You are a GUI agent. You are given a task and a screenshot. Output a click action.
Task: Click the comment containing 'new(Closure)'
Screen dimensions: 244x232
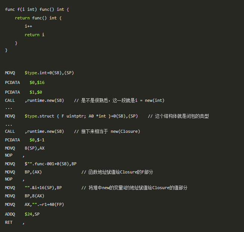(x=107, y=131)
